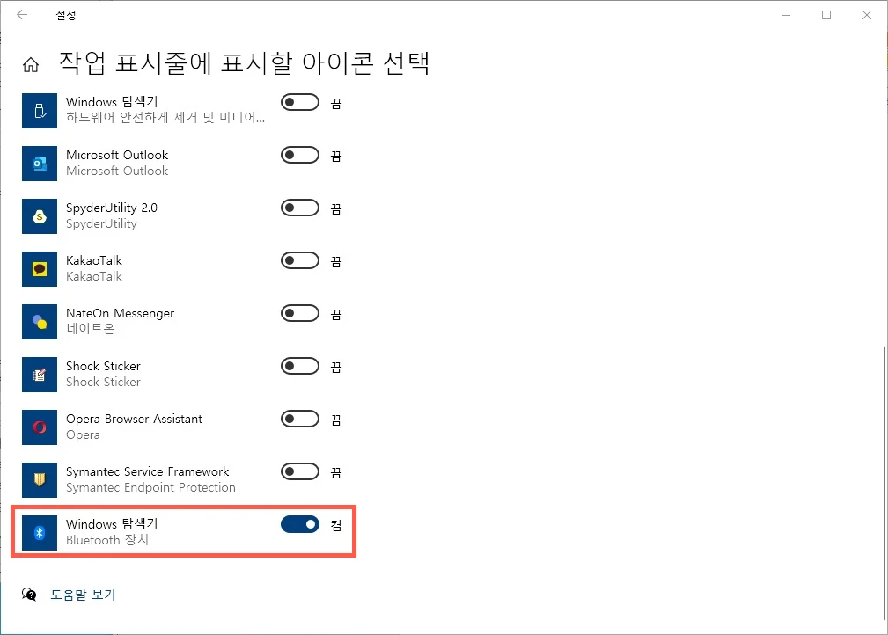
Task: Click the SpyderUtility 2.0 label
Action: (x=112, y=208)
